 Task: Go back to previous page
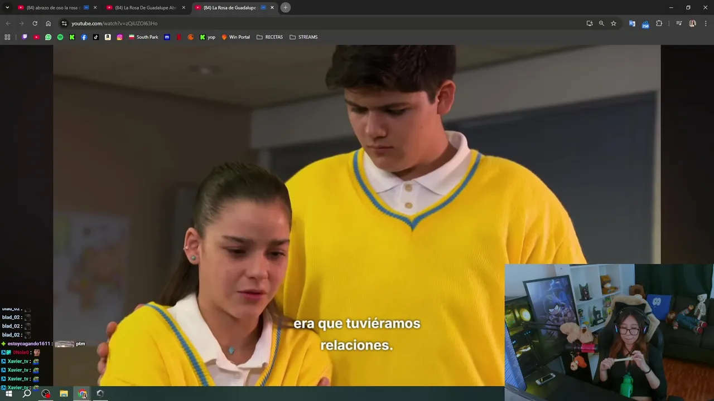click(8, 23)
